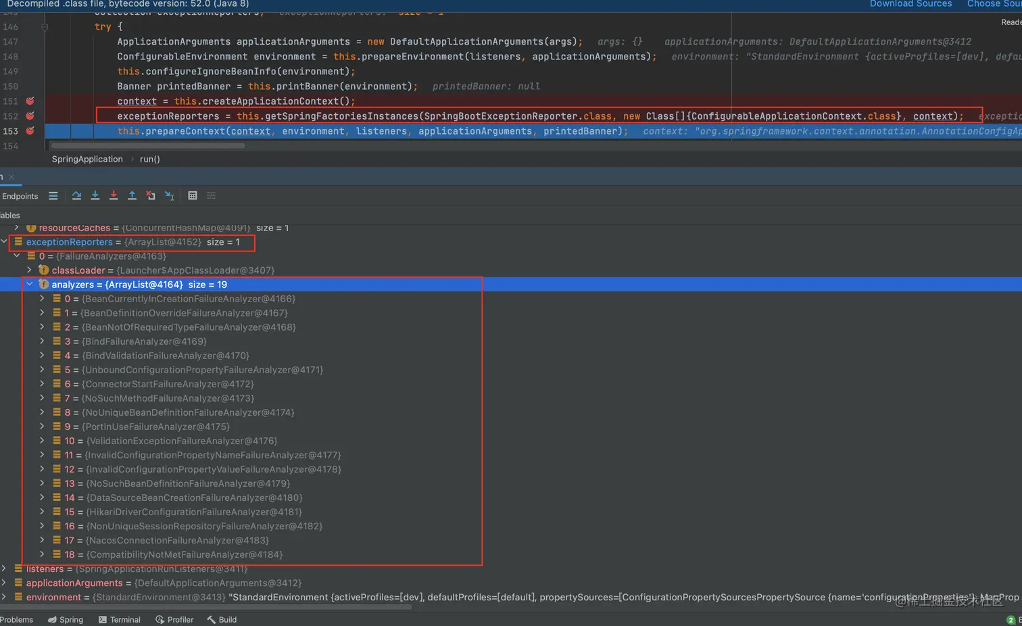Select UnboundConfigurationPropertyFailureAnalyzer@4171 row

click(511, 369)
